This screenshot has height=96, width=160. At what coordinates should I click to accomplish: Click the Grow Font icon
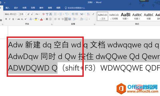pos(29,14)
